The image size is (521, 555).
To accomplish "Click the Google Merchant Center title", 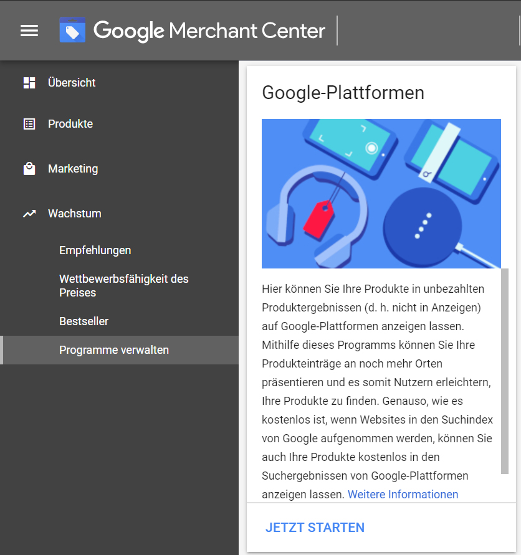I will click(209, 31).
